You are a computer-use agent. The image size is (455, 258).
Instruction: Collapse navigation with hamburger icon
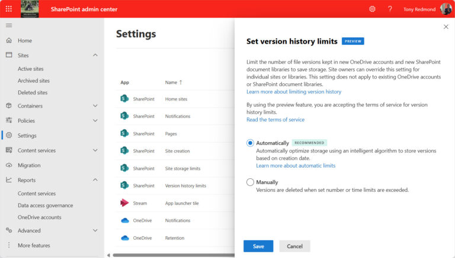(x=9, y=25)
